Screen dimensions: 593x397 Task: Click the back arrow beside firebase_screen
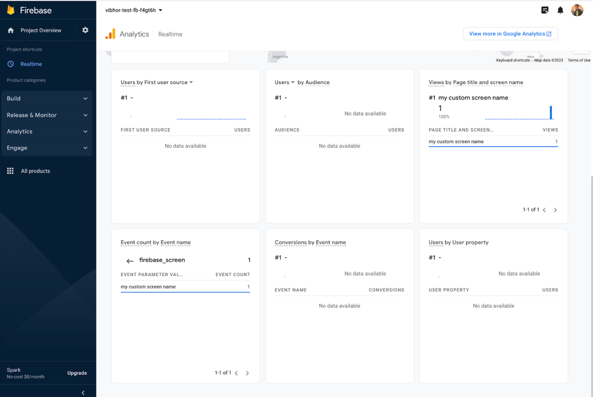(130, 261)
